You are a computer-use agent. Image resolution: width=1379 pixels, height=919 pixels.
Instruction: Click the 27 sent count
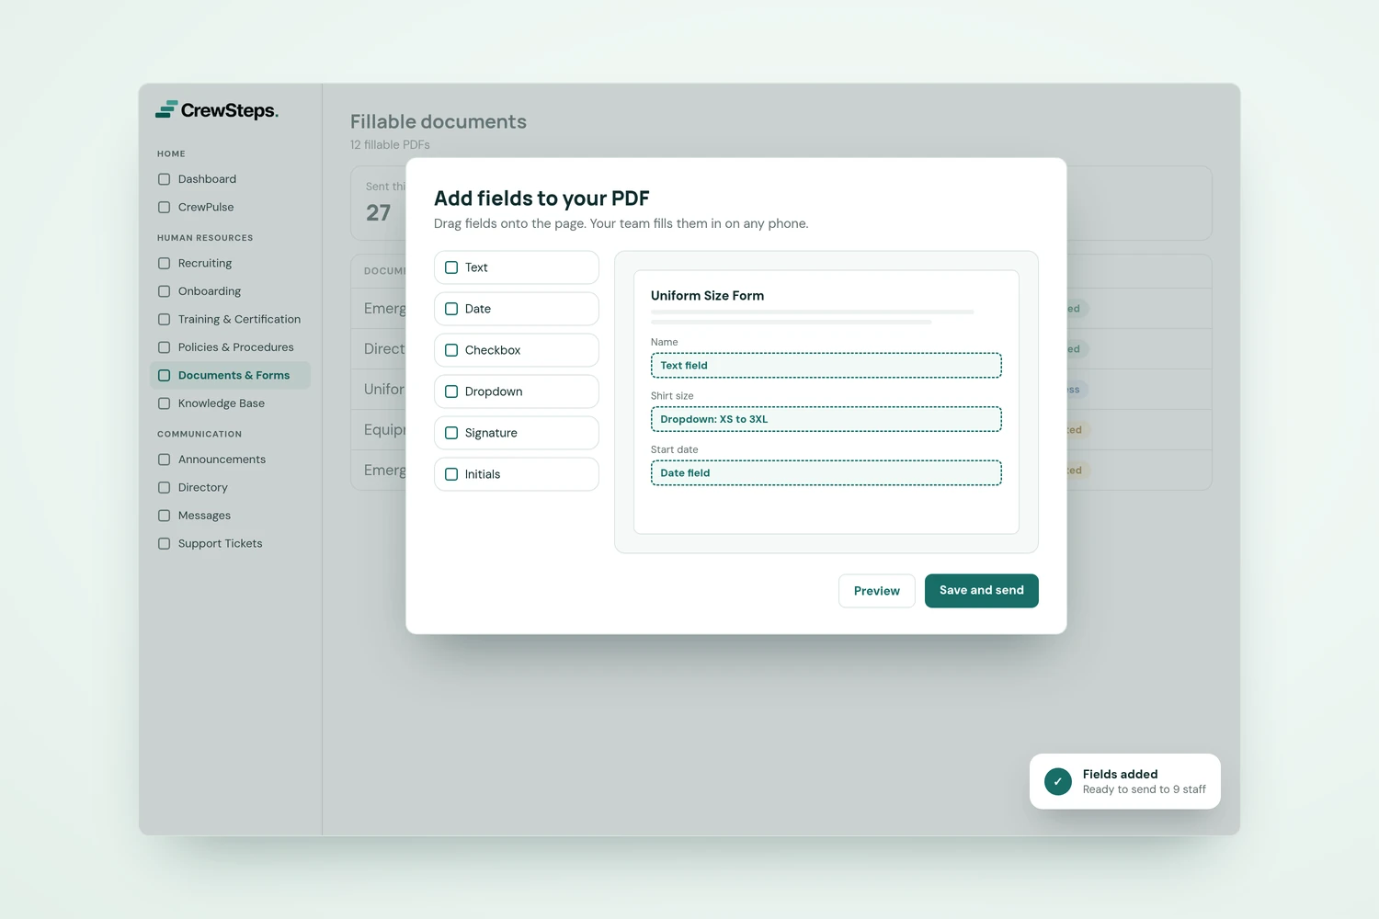tap(379, 213)
